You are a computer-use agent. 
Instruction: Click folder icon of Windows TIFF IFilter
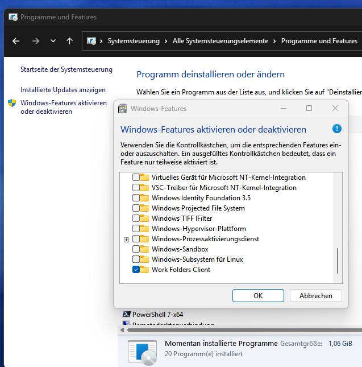pos(144,218)
